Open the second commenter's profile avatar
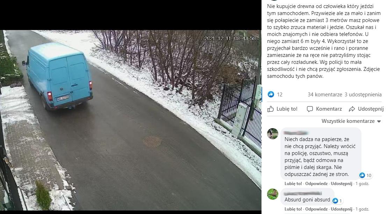This screenshot has height=214, width=387. (273, 194)
